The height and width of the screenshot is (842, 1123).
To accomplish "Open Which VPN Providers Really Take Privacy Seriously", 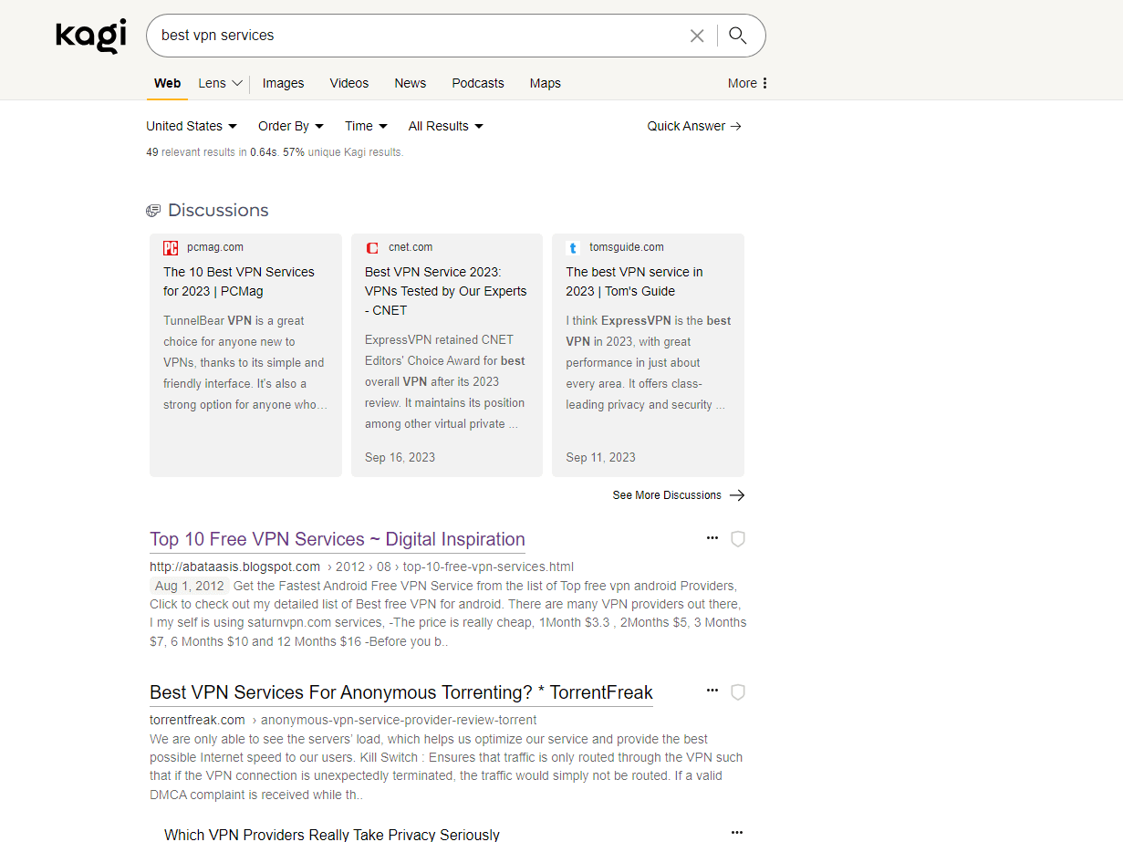I will click(x=332, y=834).
